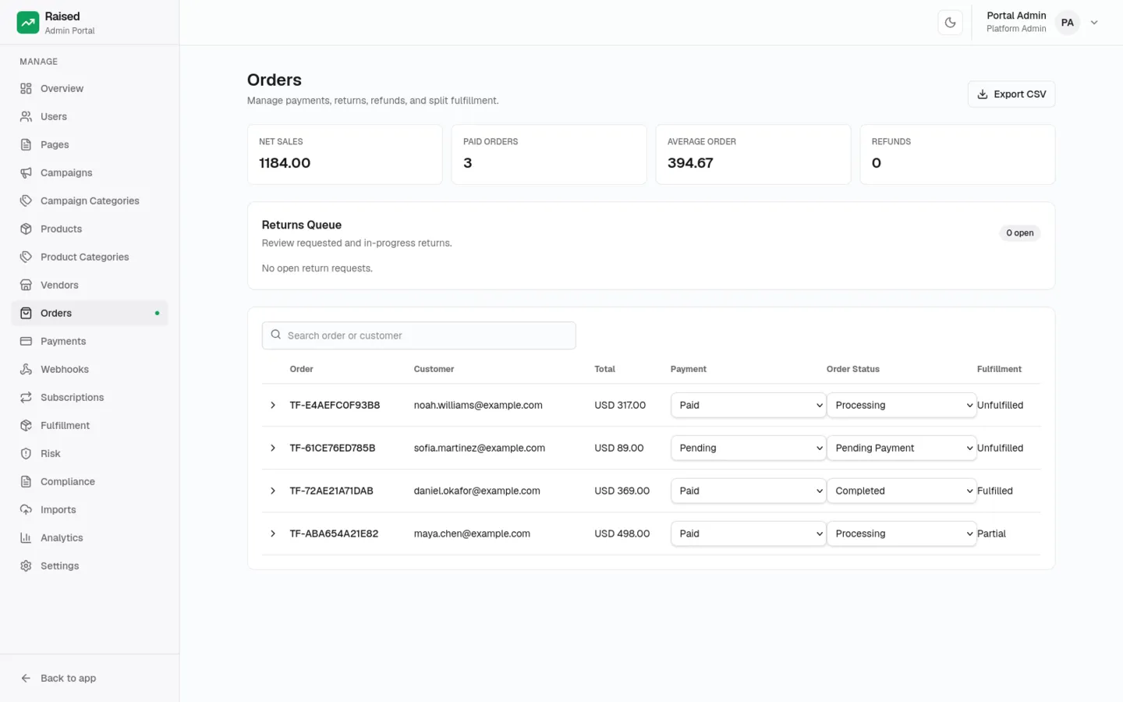Expand order TF-ABA654A21E82 row
Image resolution: width=1123 pixels, height=702 pixels.
point(273,534)
